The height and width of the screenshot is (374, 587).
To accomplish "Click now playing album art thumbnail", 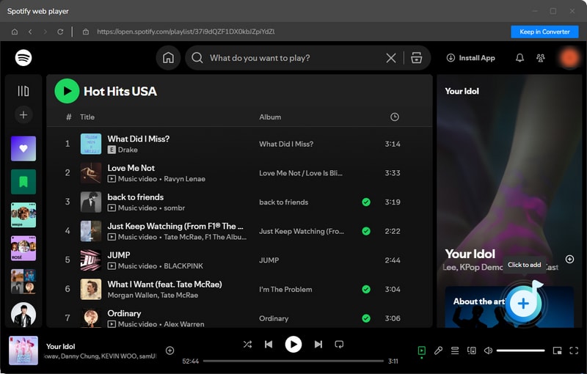I will (23, 351).
